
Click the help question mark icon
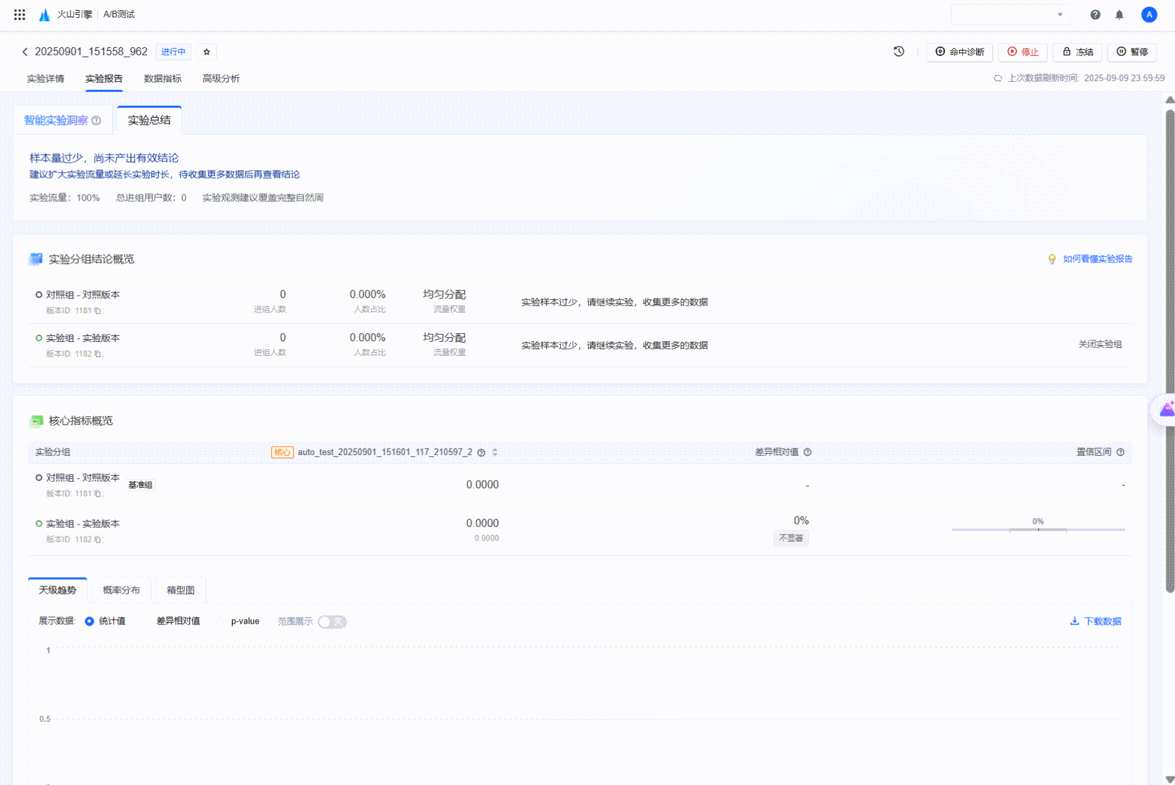click(x=1095, y=15)
